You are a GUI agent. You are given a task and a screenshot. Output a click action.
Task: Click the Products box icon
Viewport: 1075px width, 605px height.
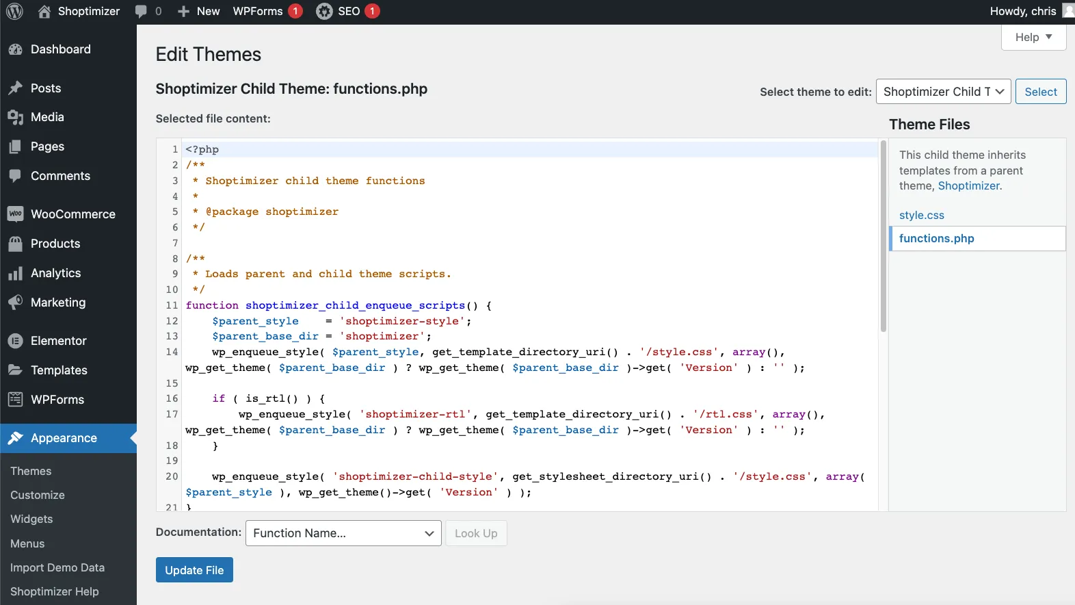15,244
